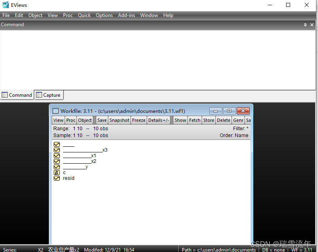Select the first unnamed series icon
Screen dimensions: 318x252
click(57, 144)
